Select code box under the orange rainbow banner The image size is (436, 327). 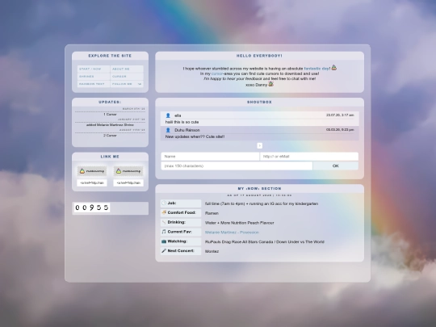pyautogui.click(x=92, y=183)
